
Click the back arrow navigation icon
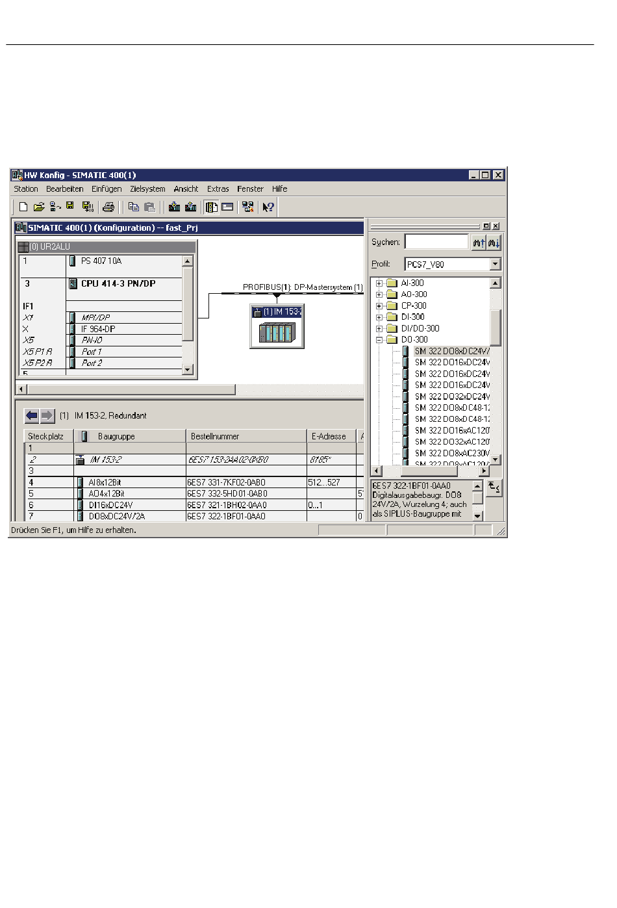(31, 416)
